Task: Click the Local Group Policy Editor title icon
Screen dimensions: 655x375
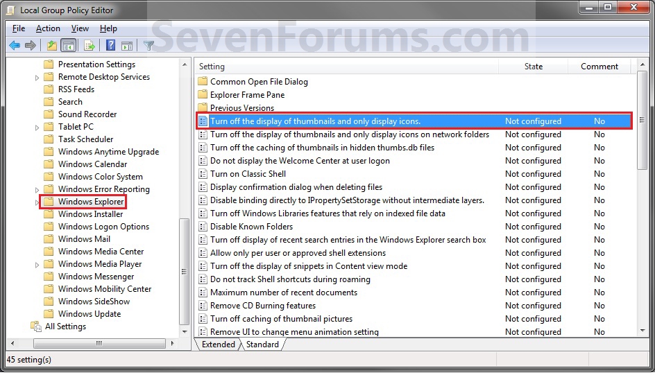Action: tap(11, 10)
